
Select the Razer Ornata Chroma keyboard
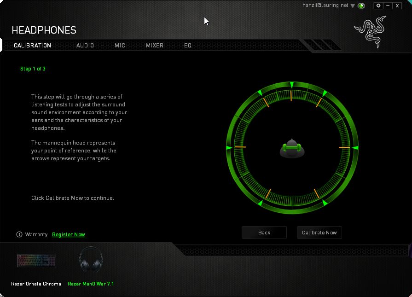tap(36, 261)
